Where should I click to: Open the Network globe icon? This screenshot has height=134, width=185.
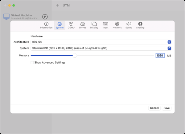[x=117, y=24]
